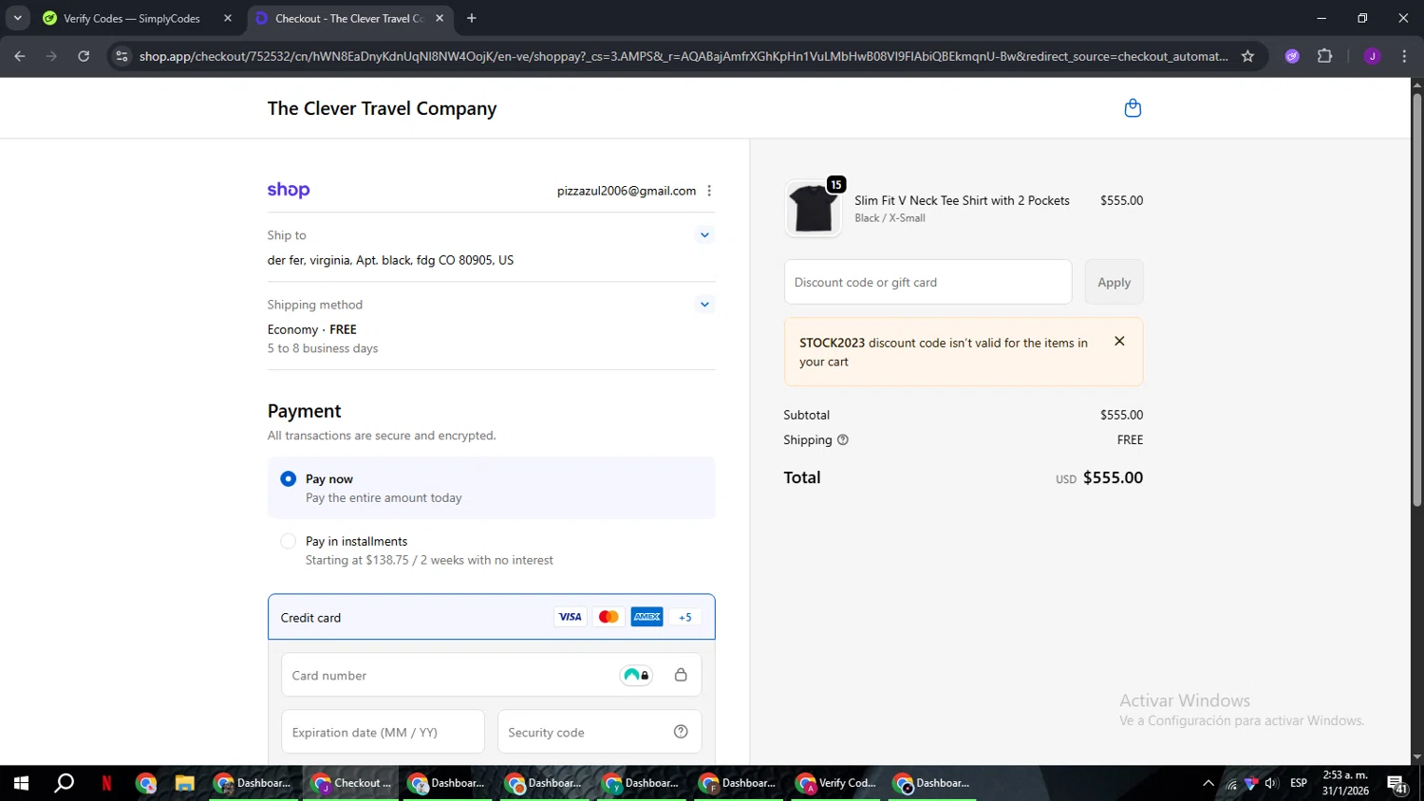The image size is (1424, 801).
Task: Click the card number lock icon
Action: (681, 675)
